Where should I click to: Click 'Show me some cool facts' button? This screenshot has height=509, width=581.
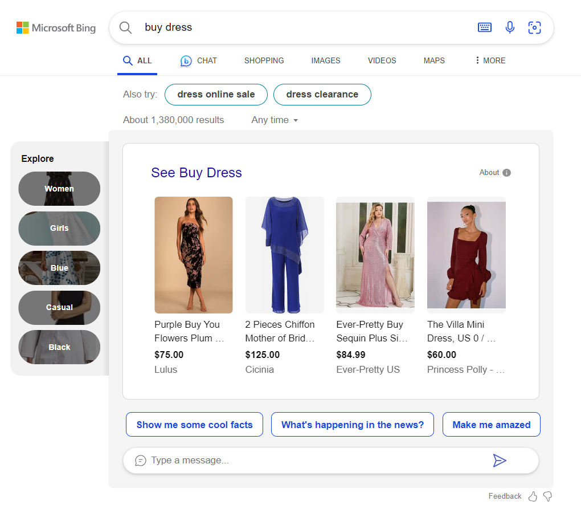(x=195, y=425)
